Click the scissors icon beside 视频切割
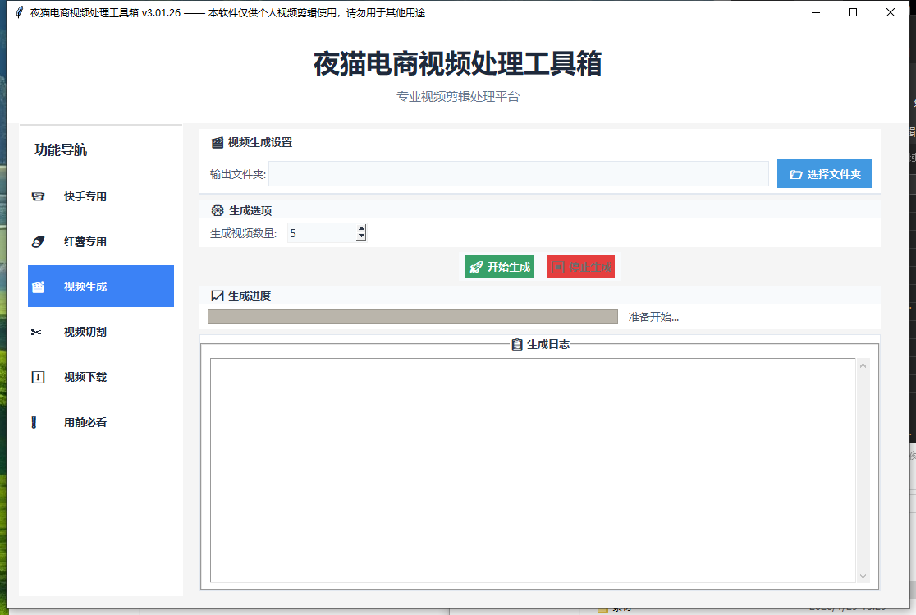 click(36, 332)
